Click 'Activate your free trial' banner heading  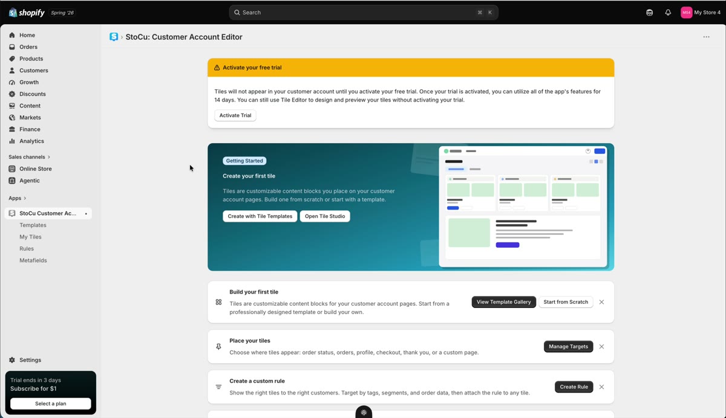[x=252, y=68]
